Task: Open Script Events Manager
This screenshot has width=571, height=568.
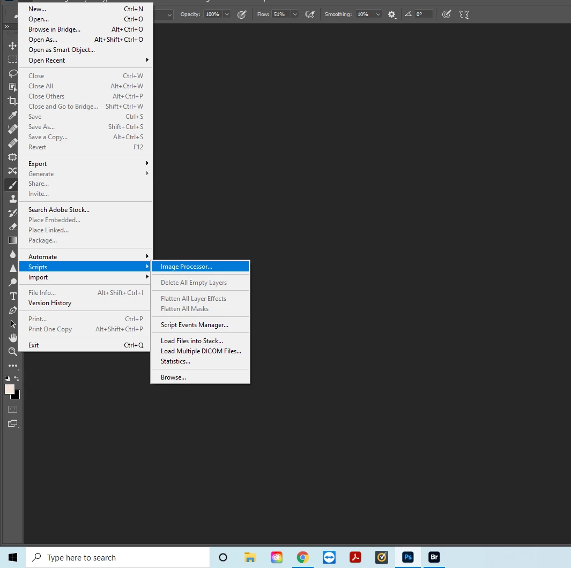Action: tap(201, 325)
